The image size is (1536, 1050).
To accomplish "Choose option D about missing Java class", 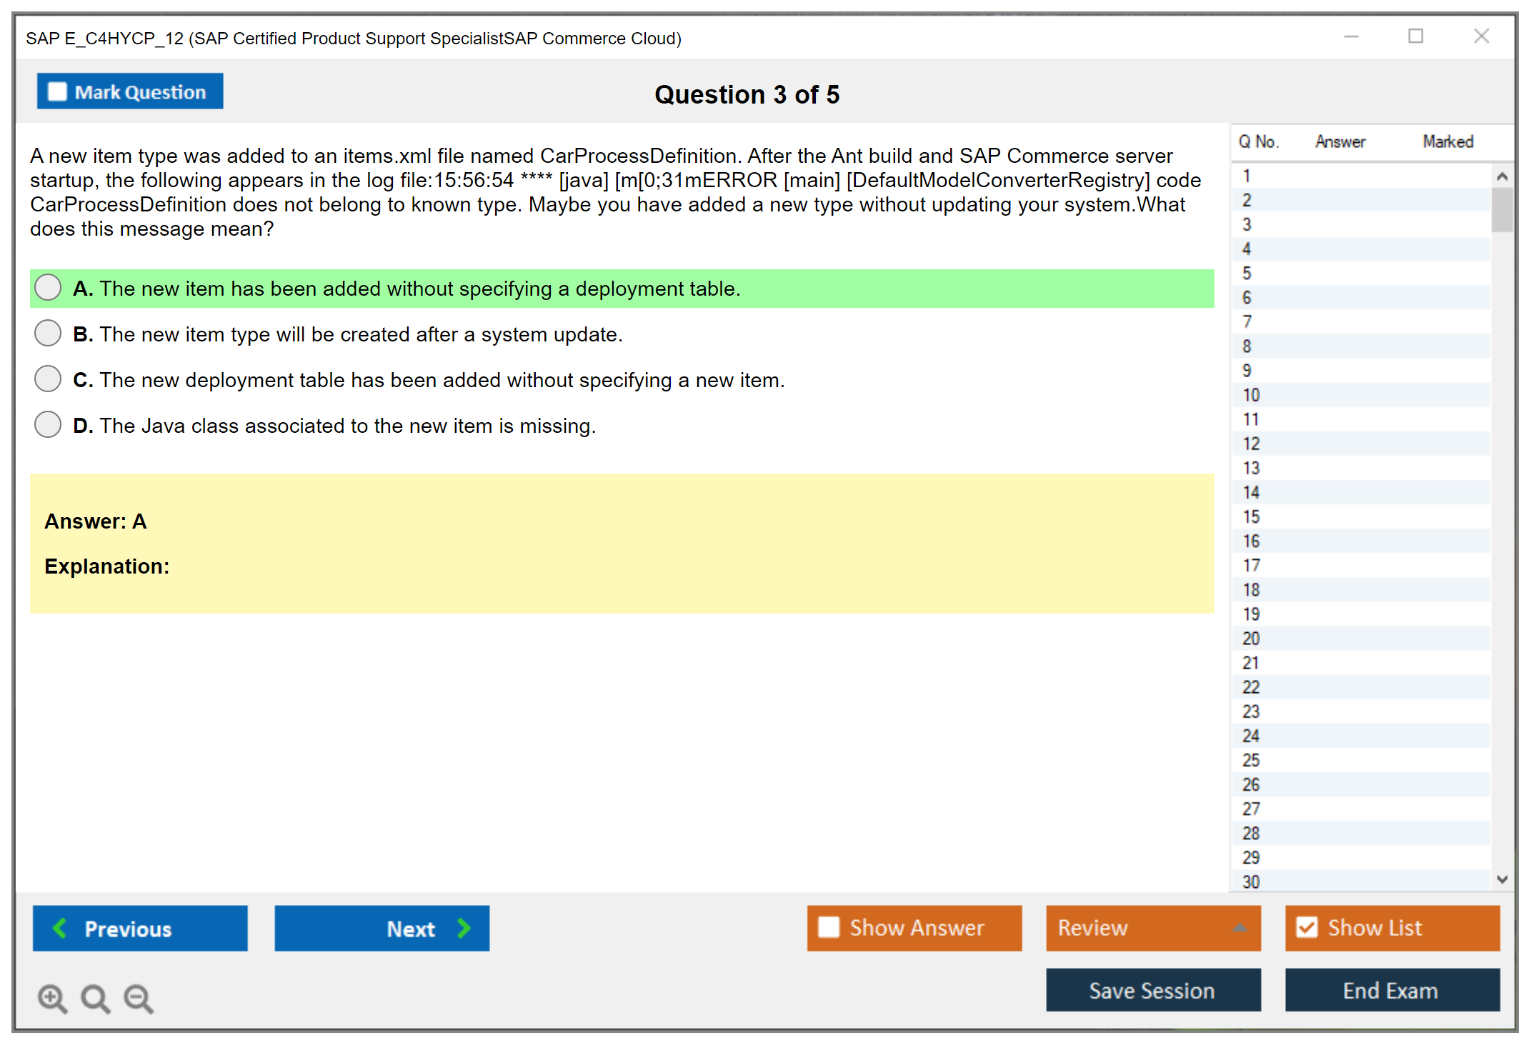I will point(48,424).
